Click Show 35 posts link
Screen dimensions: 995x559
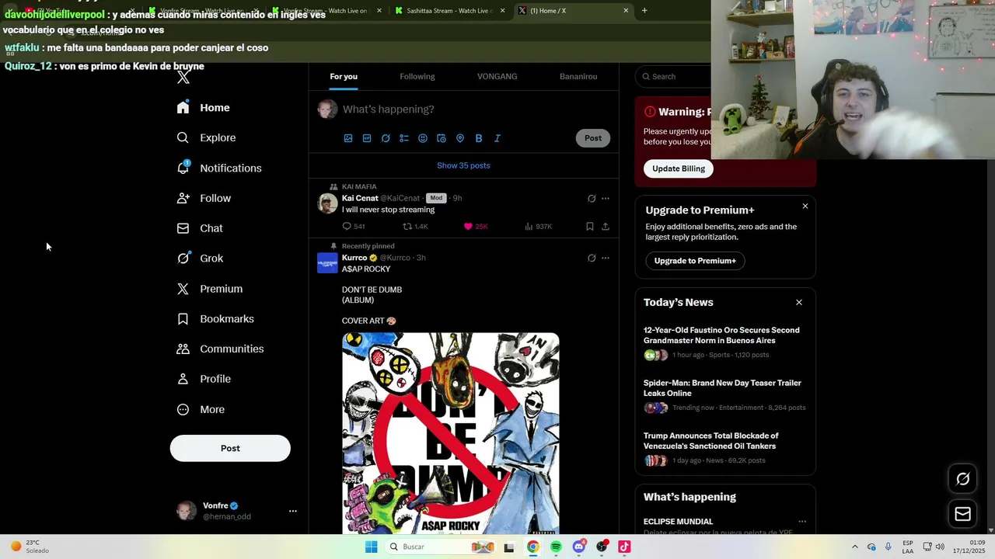(x=463, y=165)
